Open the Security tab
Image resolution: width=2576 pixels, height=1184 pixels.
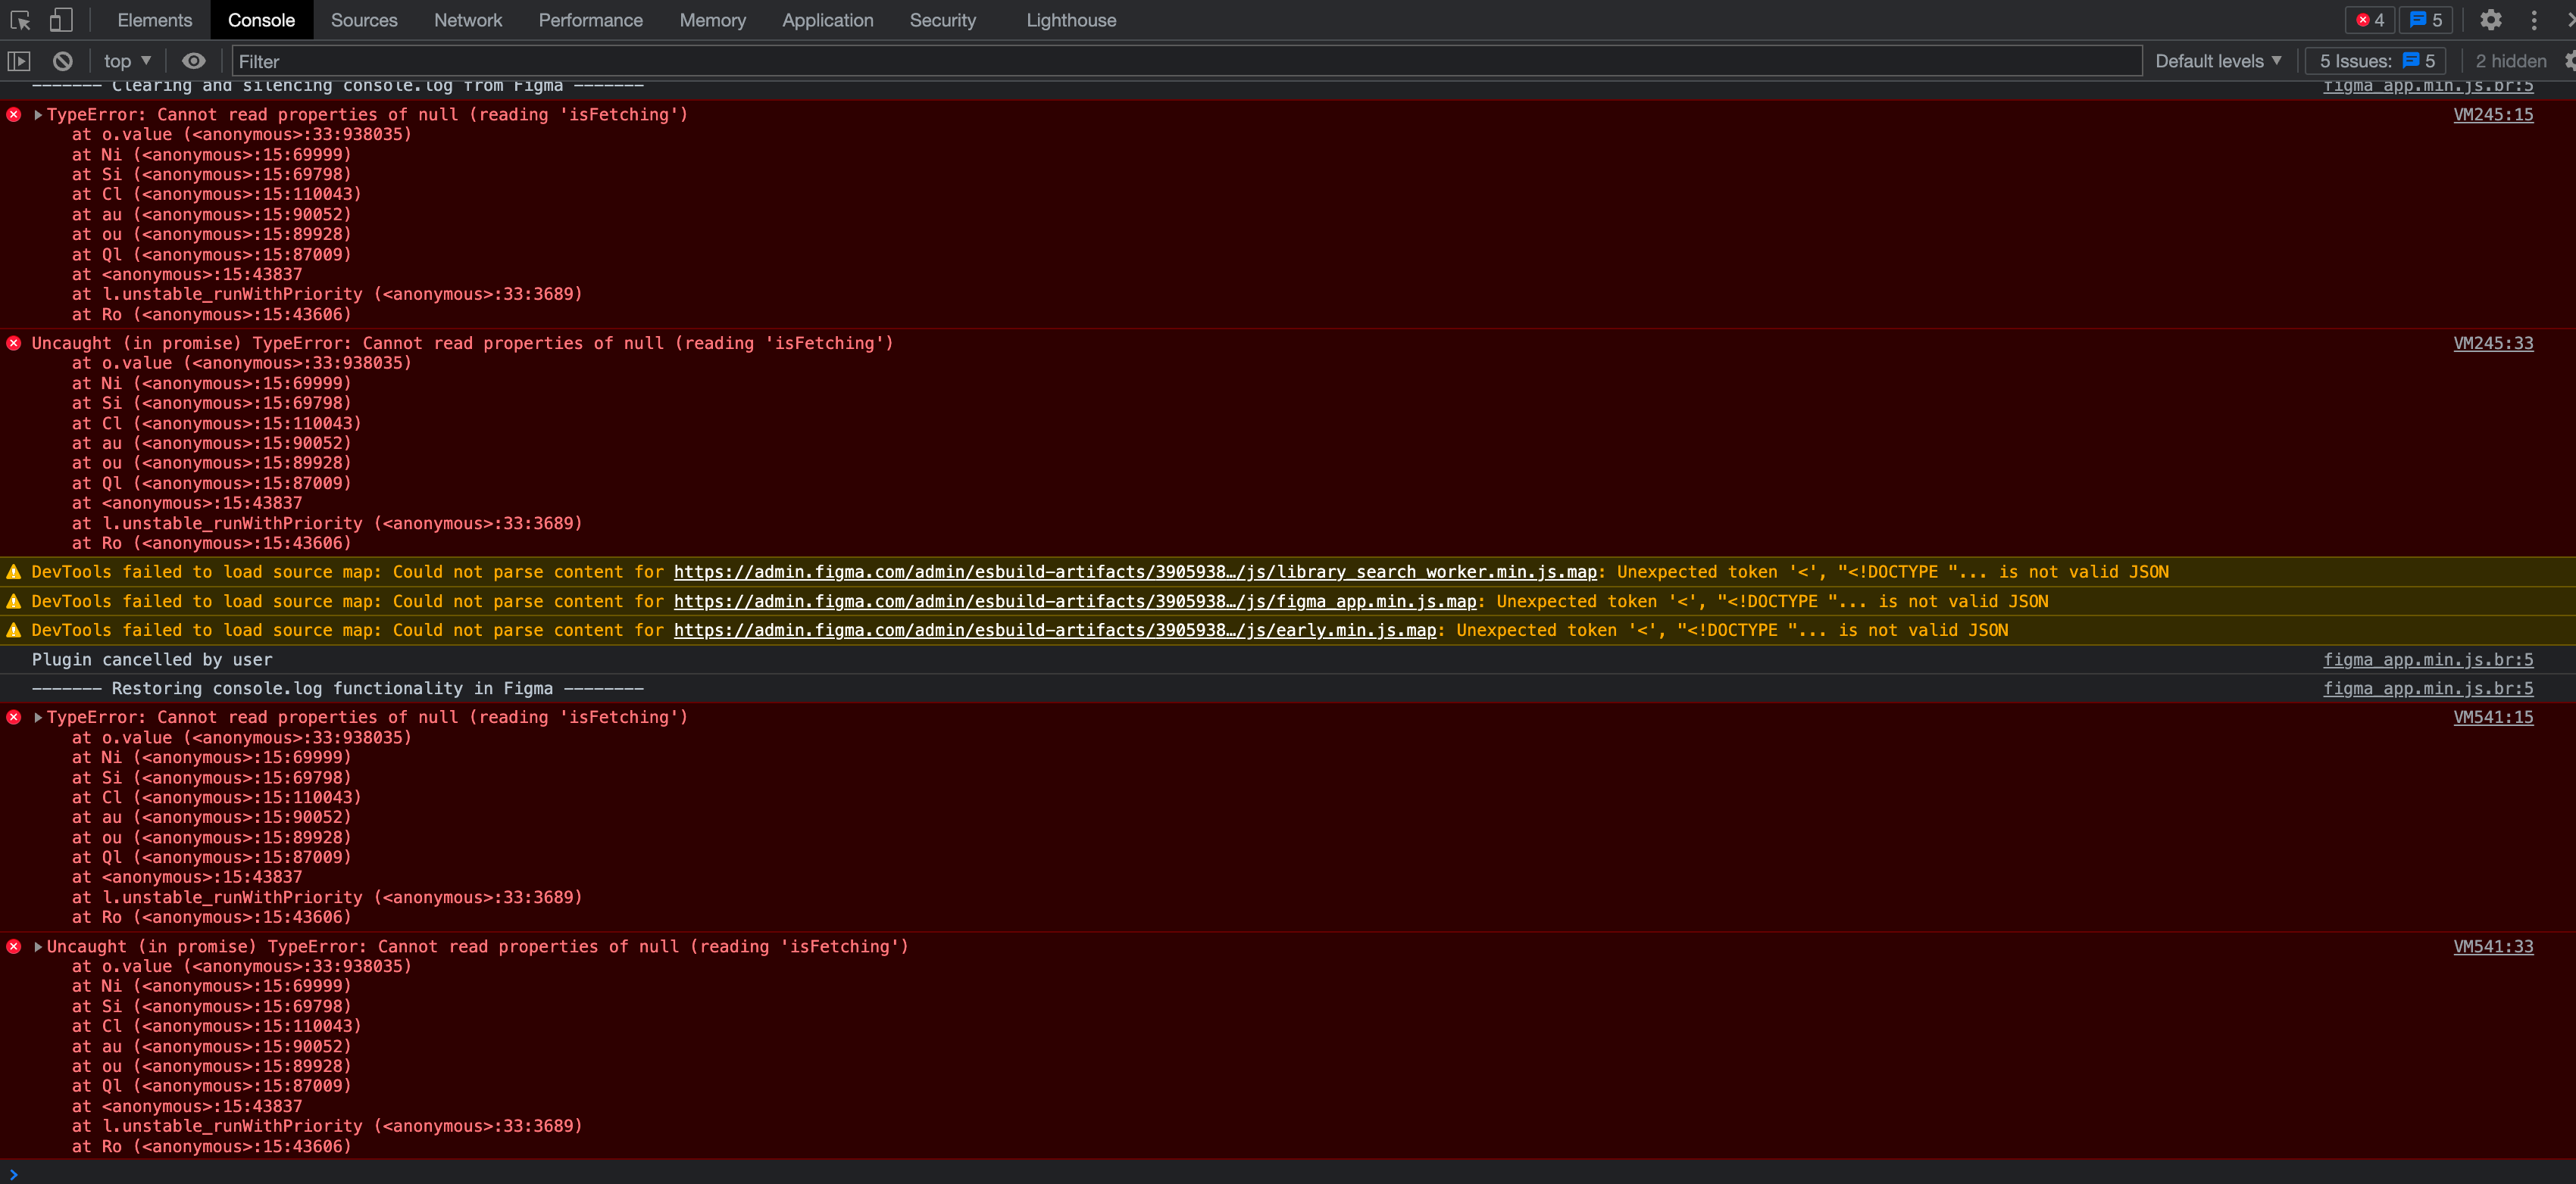(942, 20)
